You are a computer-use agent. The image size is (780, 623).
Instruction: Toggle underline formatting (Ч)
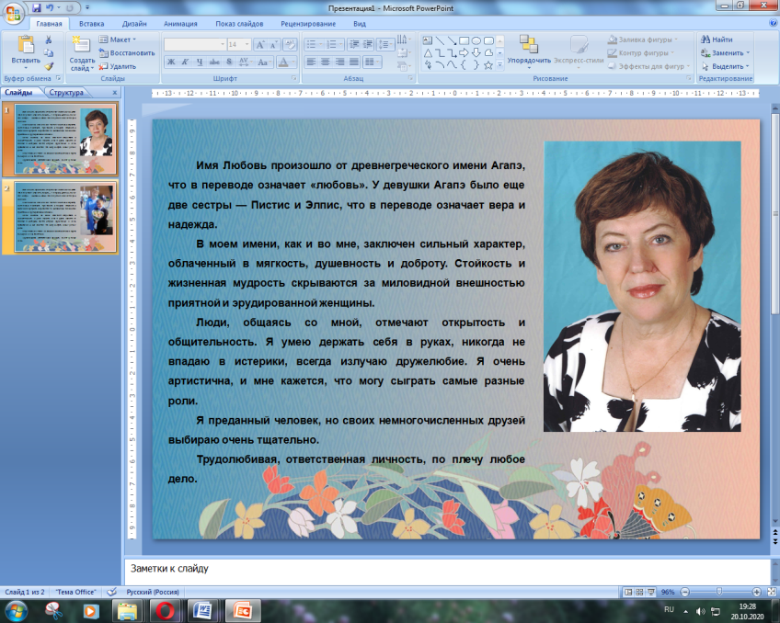click(x=199, y=62)
